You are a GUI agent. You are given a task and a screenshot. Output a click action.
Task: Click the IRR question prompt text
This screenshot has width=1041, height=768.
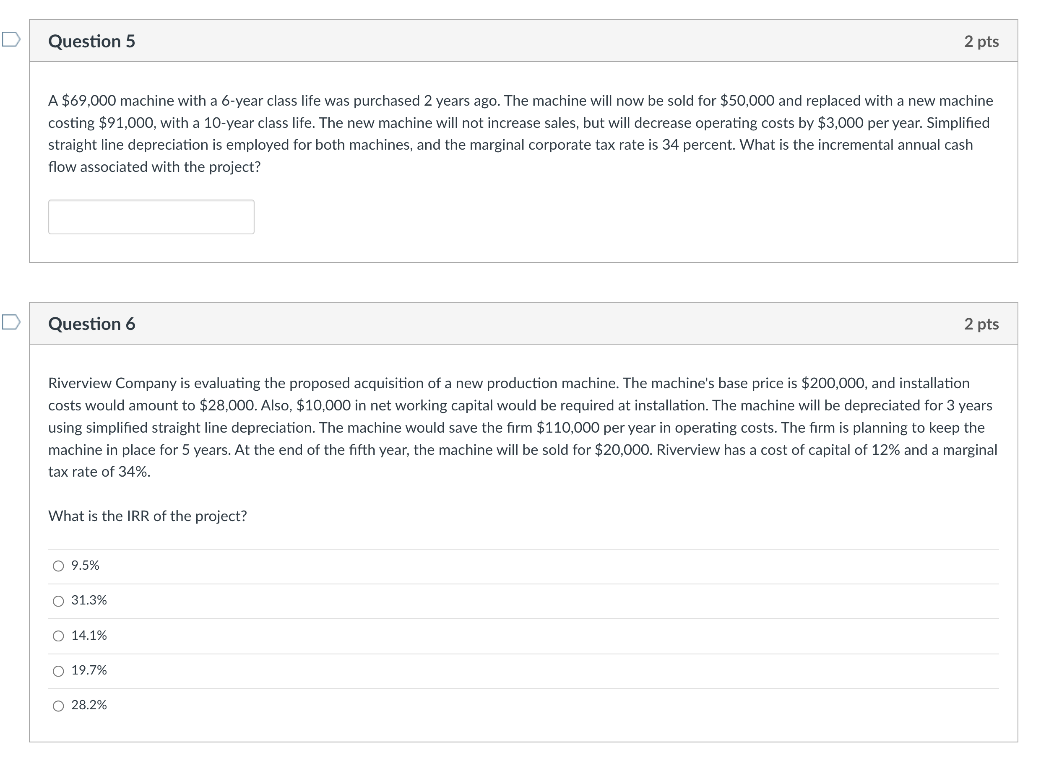click(x=147, y=516)
